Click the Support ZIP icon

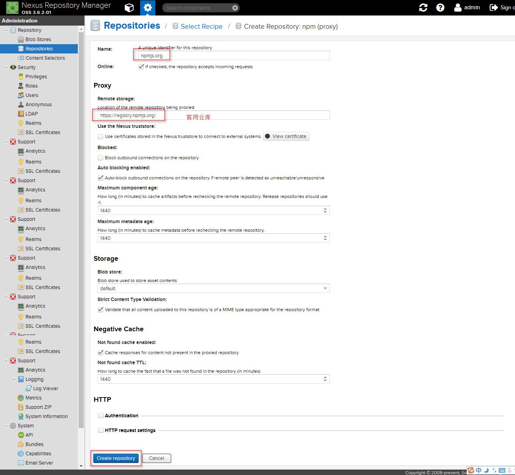coord(21,407)
